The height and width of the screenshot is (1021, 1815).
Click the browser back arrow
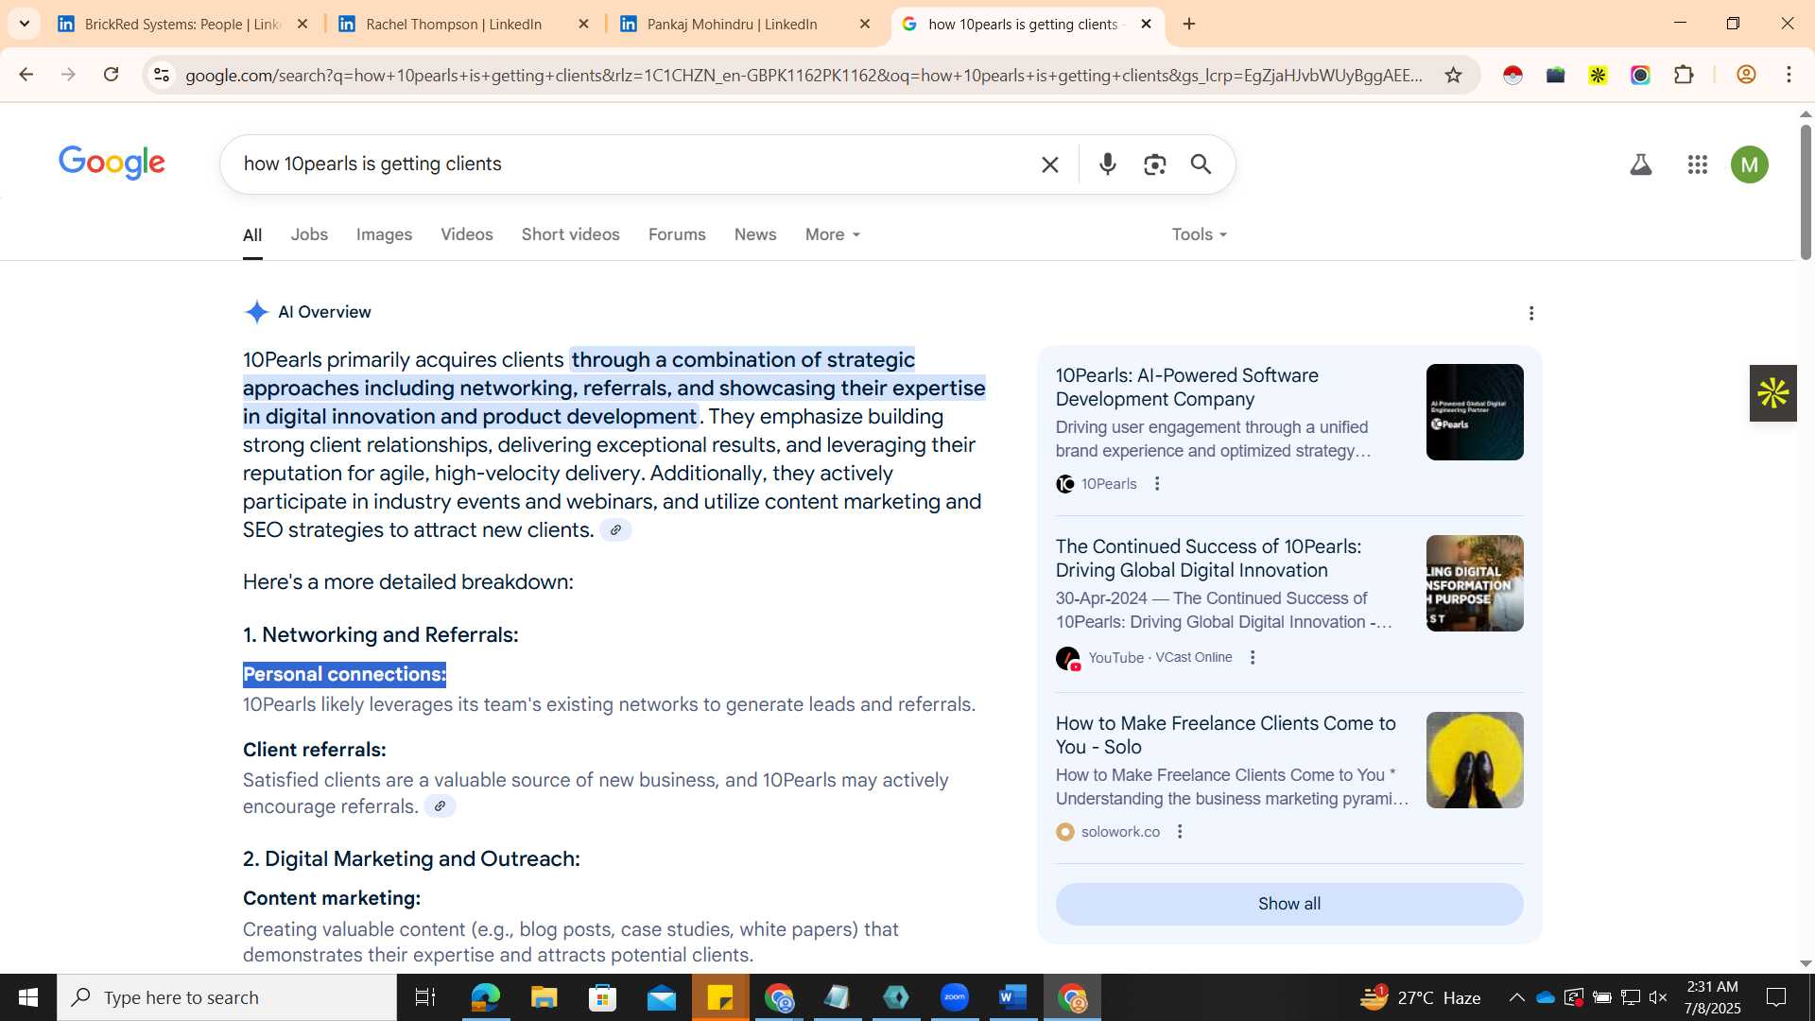[26, 75]
